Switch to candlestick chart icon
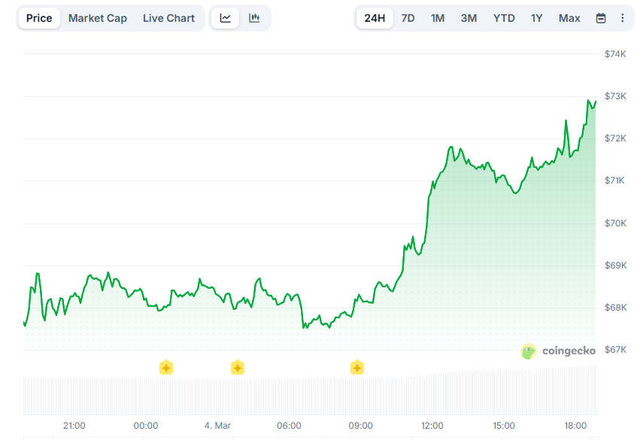Image resolution: width=637 pixels, height=440 pixels. coord(254,18)
